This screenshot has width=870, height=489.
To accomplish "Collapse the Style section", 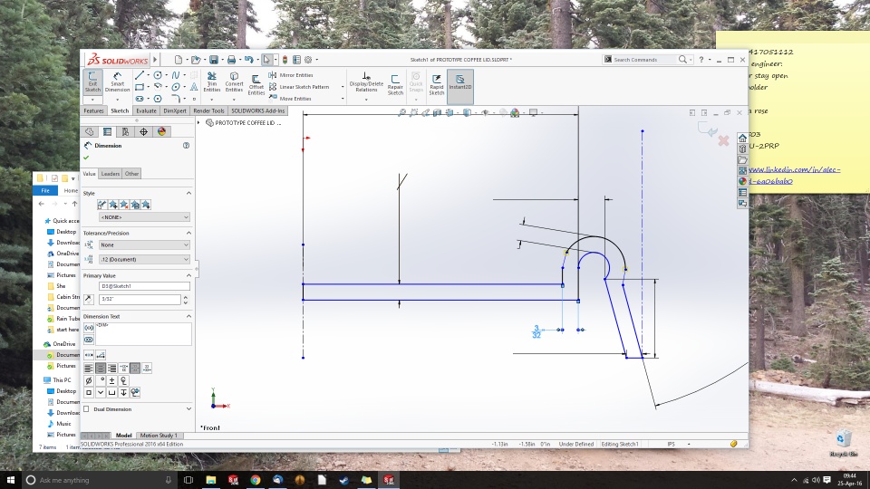I will click(188, 193).
